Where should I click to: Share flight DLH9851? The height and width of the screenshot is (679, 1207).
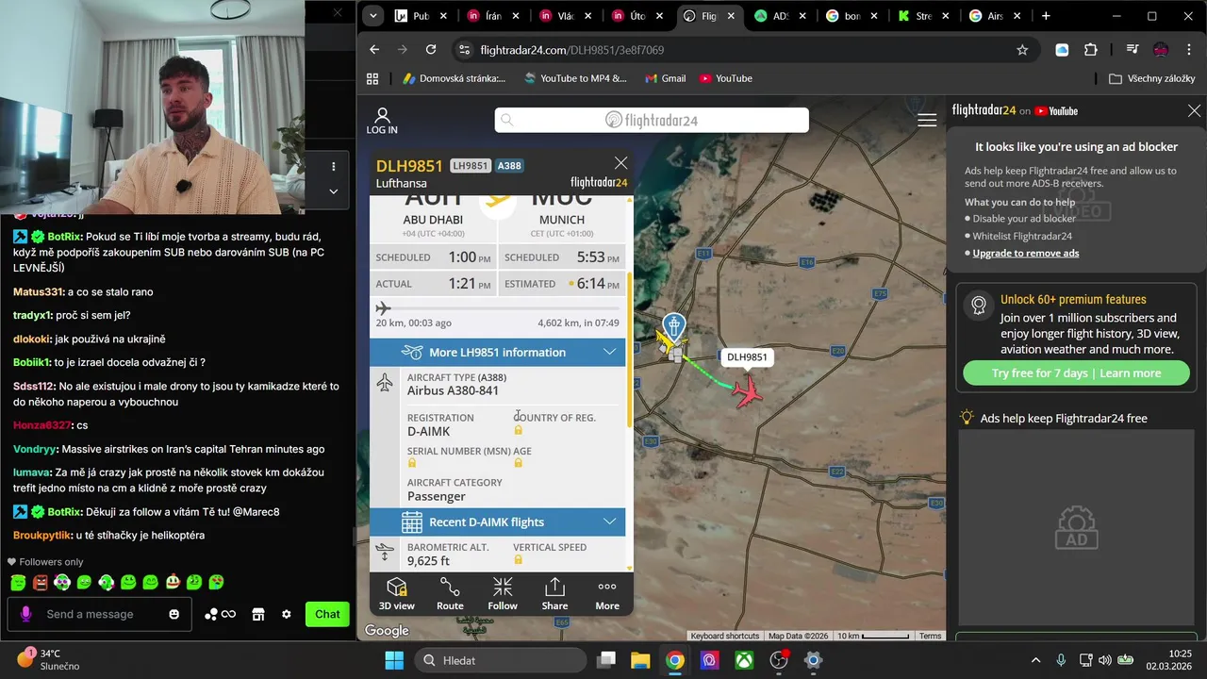[554, 594]
